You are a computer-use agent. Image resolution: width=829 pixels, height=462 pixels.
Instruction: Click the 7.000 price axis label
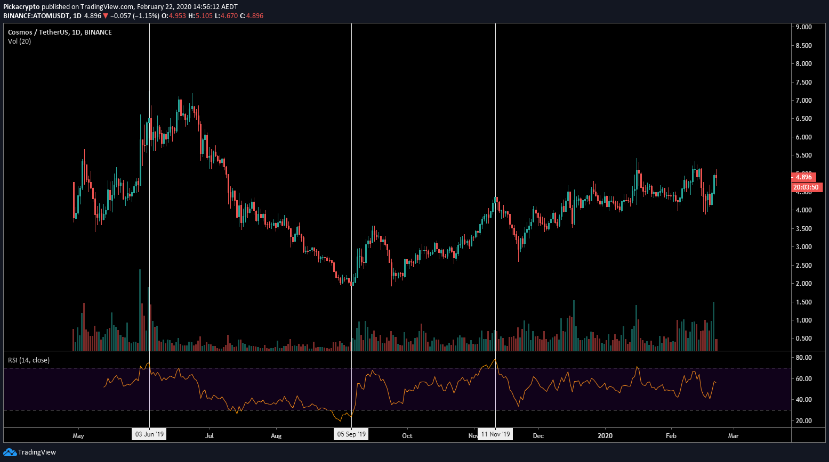[803, 101]
